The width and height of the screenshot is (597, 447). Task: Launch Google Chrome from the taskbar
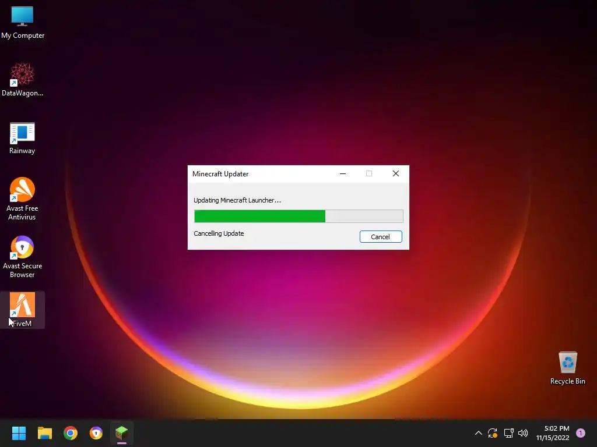tap(71, 433)
